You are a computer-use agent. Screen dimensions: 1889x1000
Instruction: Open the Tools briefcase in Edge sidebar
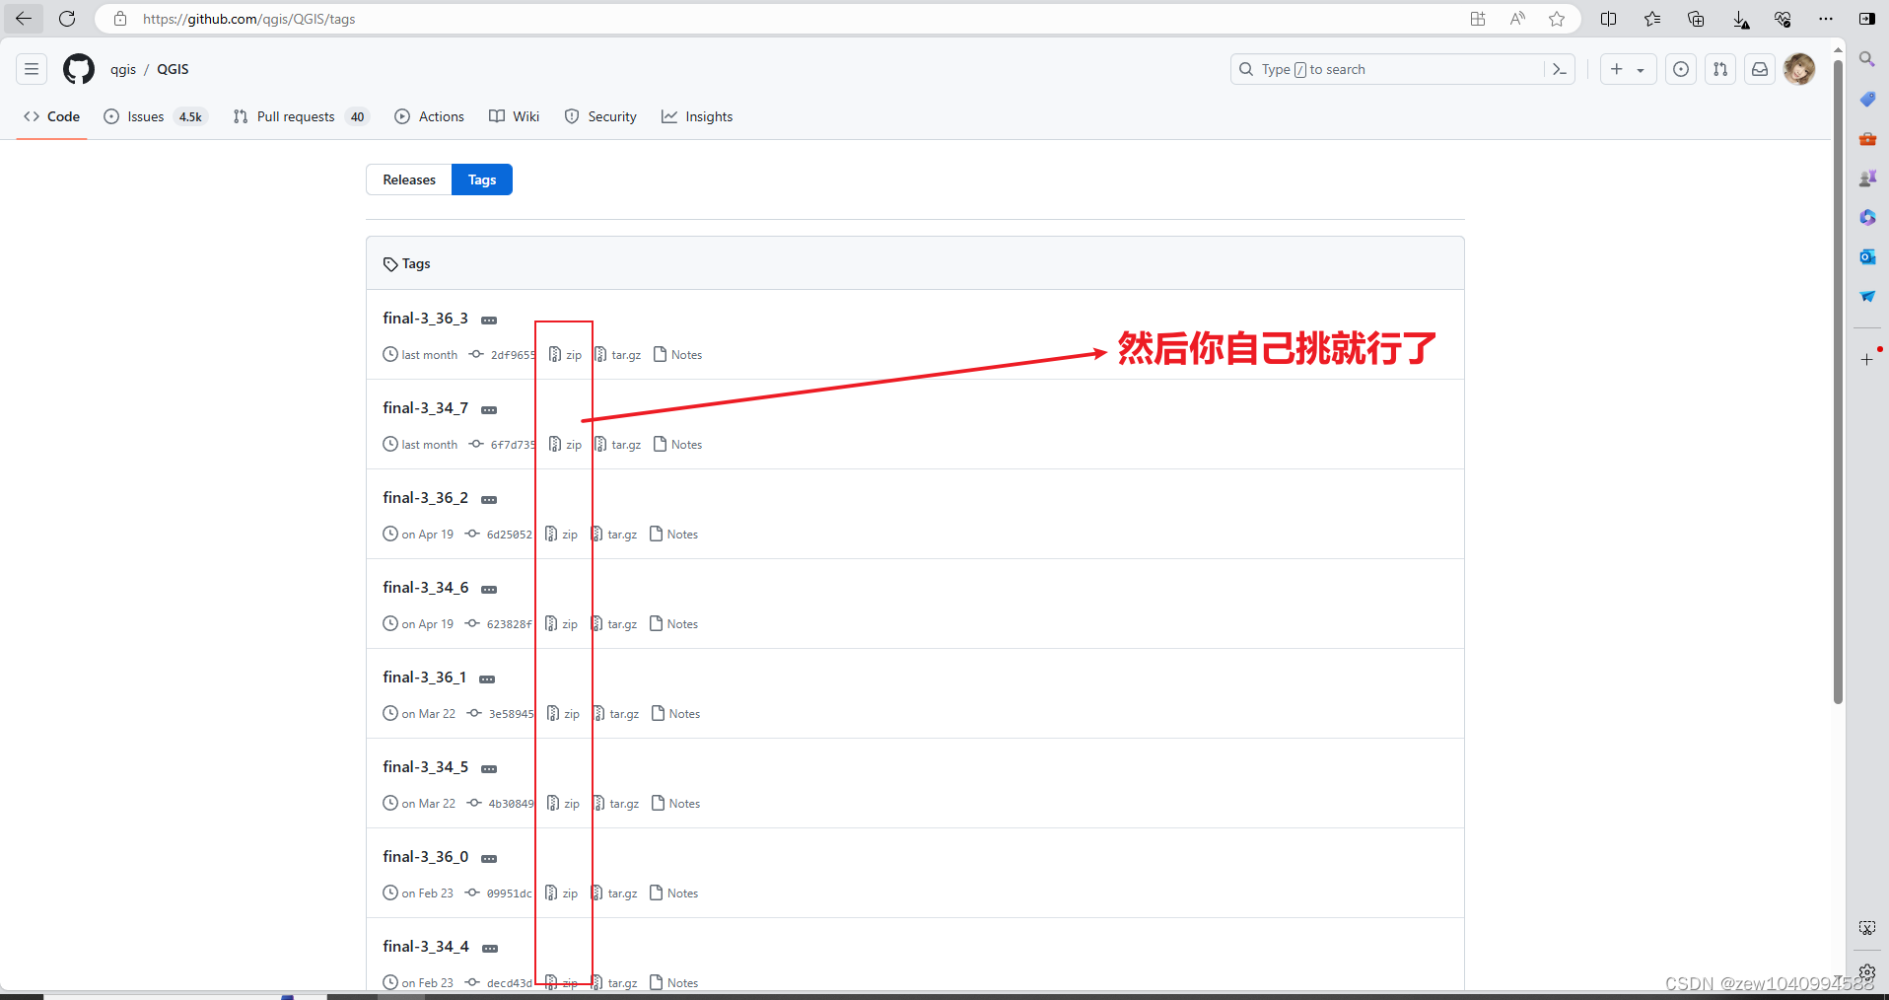[1867, 138]
